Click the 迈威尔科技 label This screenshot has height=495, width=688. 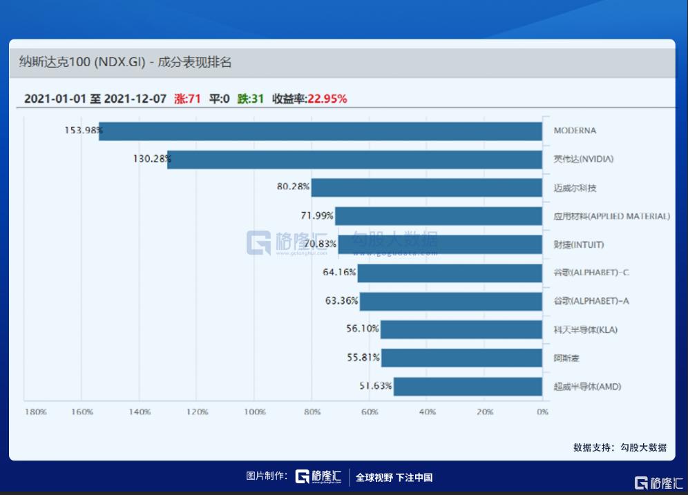point(575,188)
